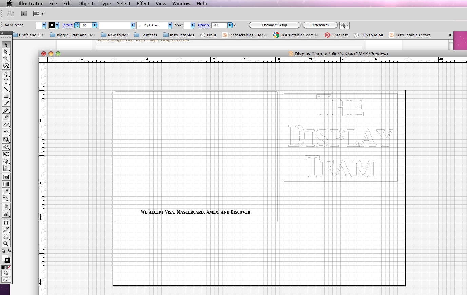Select the Artboard tool
467x295 pixels.
coord(6,222)
